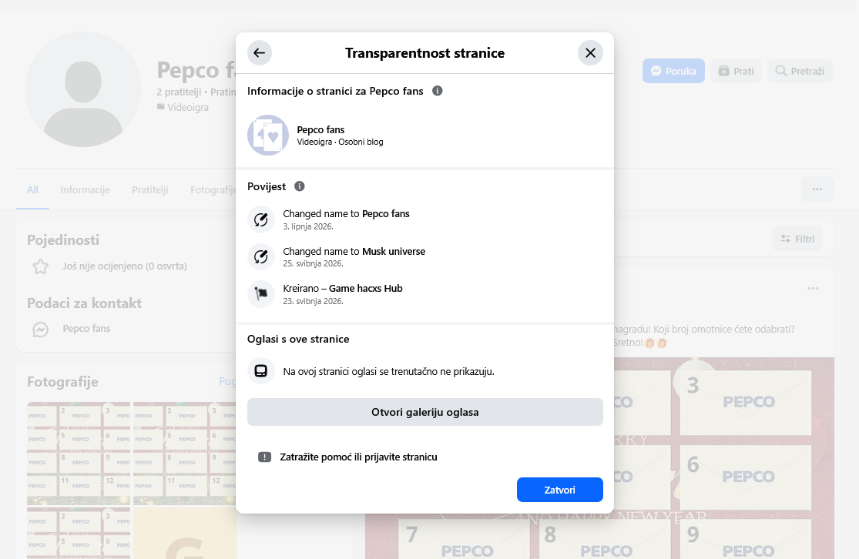Open the post's three-dots options menu
The height and width of the screenshot is (559, 859).
point(813,289)
